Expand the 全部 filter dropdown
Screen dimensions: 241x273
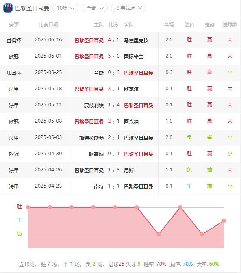click(x=95, y=8)
